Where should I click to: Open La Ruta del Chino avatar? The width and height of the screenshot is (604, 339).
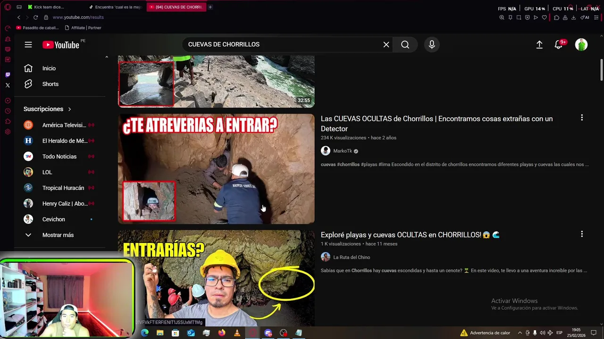pos(326,257)
